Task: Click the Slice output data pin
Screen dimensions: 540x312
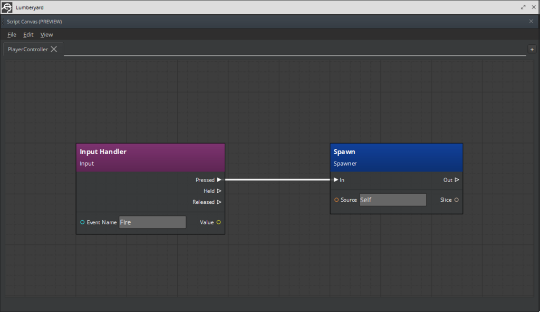Action: pos(457,200)
